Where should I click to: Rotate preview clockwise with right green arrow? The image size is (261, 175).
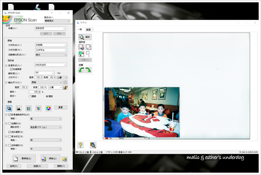[x=89, y=70]
